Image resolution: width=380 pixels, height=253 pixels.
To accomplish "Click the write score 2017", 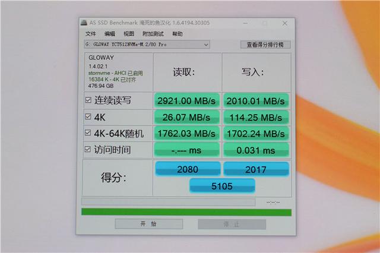I will tap(256, 169).
